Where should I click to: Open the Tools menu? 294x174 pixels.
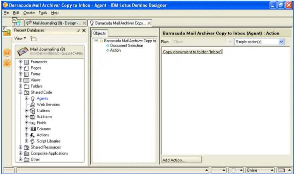pos(43,13)
